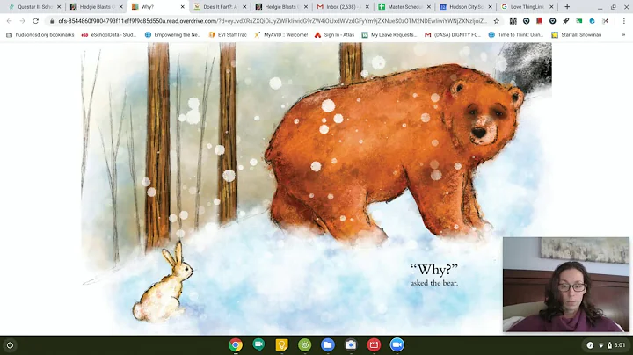Screen dimensions: 633x355
Task: Switch to the Master Schedule tab
Action: (x=404, y=7)
